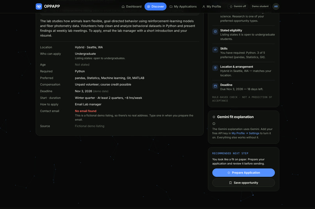Open the Dashboard tab
This screenshot has height=209, width=315.
132,7
